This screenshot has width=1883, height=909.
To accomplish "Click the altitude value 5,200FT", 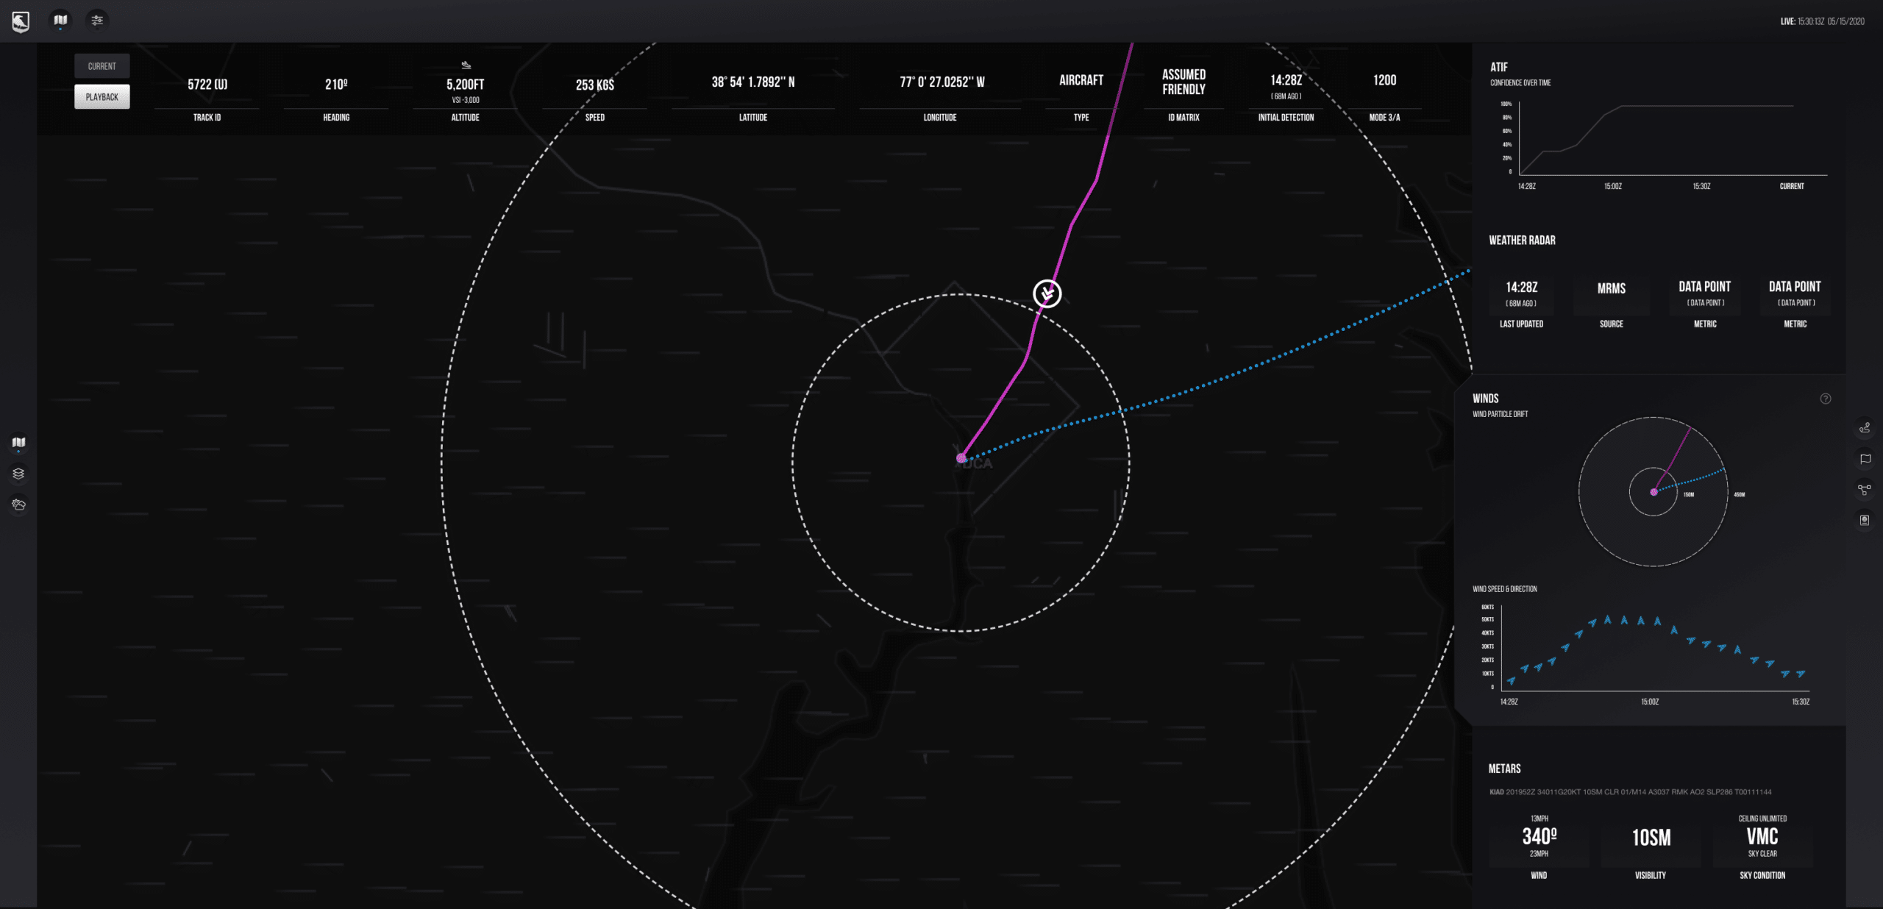I will coord(466,85).
